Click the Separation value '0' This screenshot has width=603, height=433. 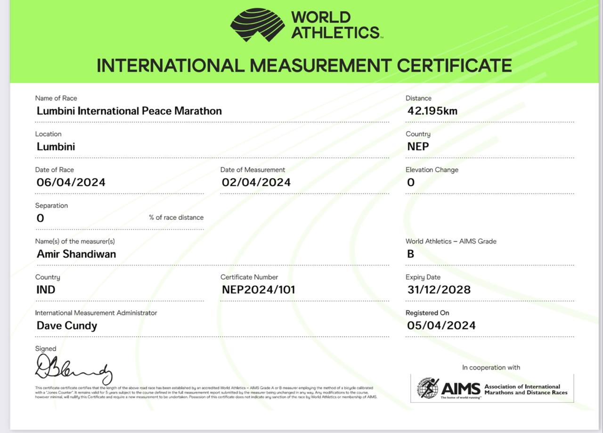[40, 218]
